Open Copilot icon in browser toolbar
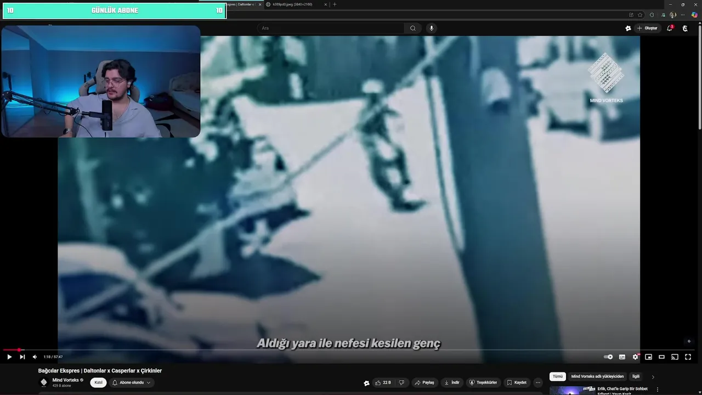The height and width of the screenshot is (395, 702). (694, 15)
